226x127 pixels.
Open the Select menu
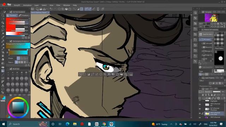pos(44,5)
